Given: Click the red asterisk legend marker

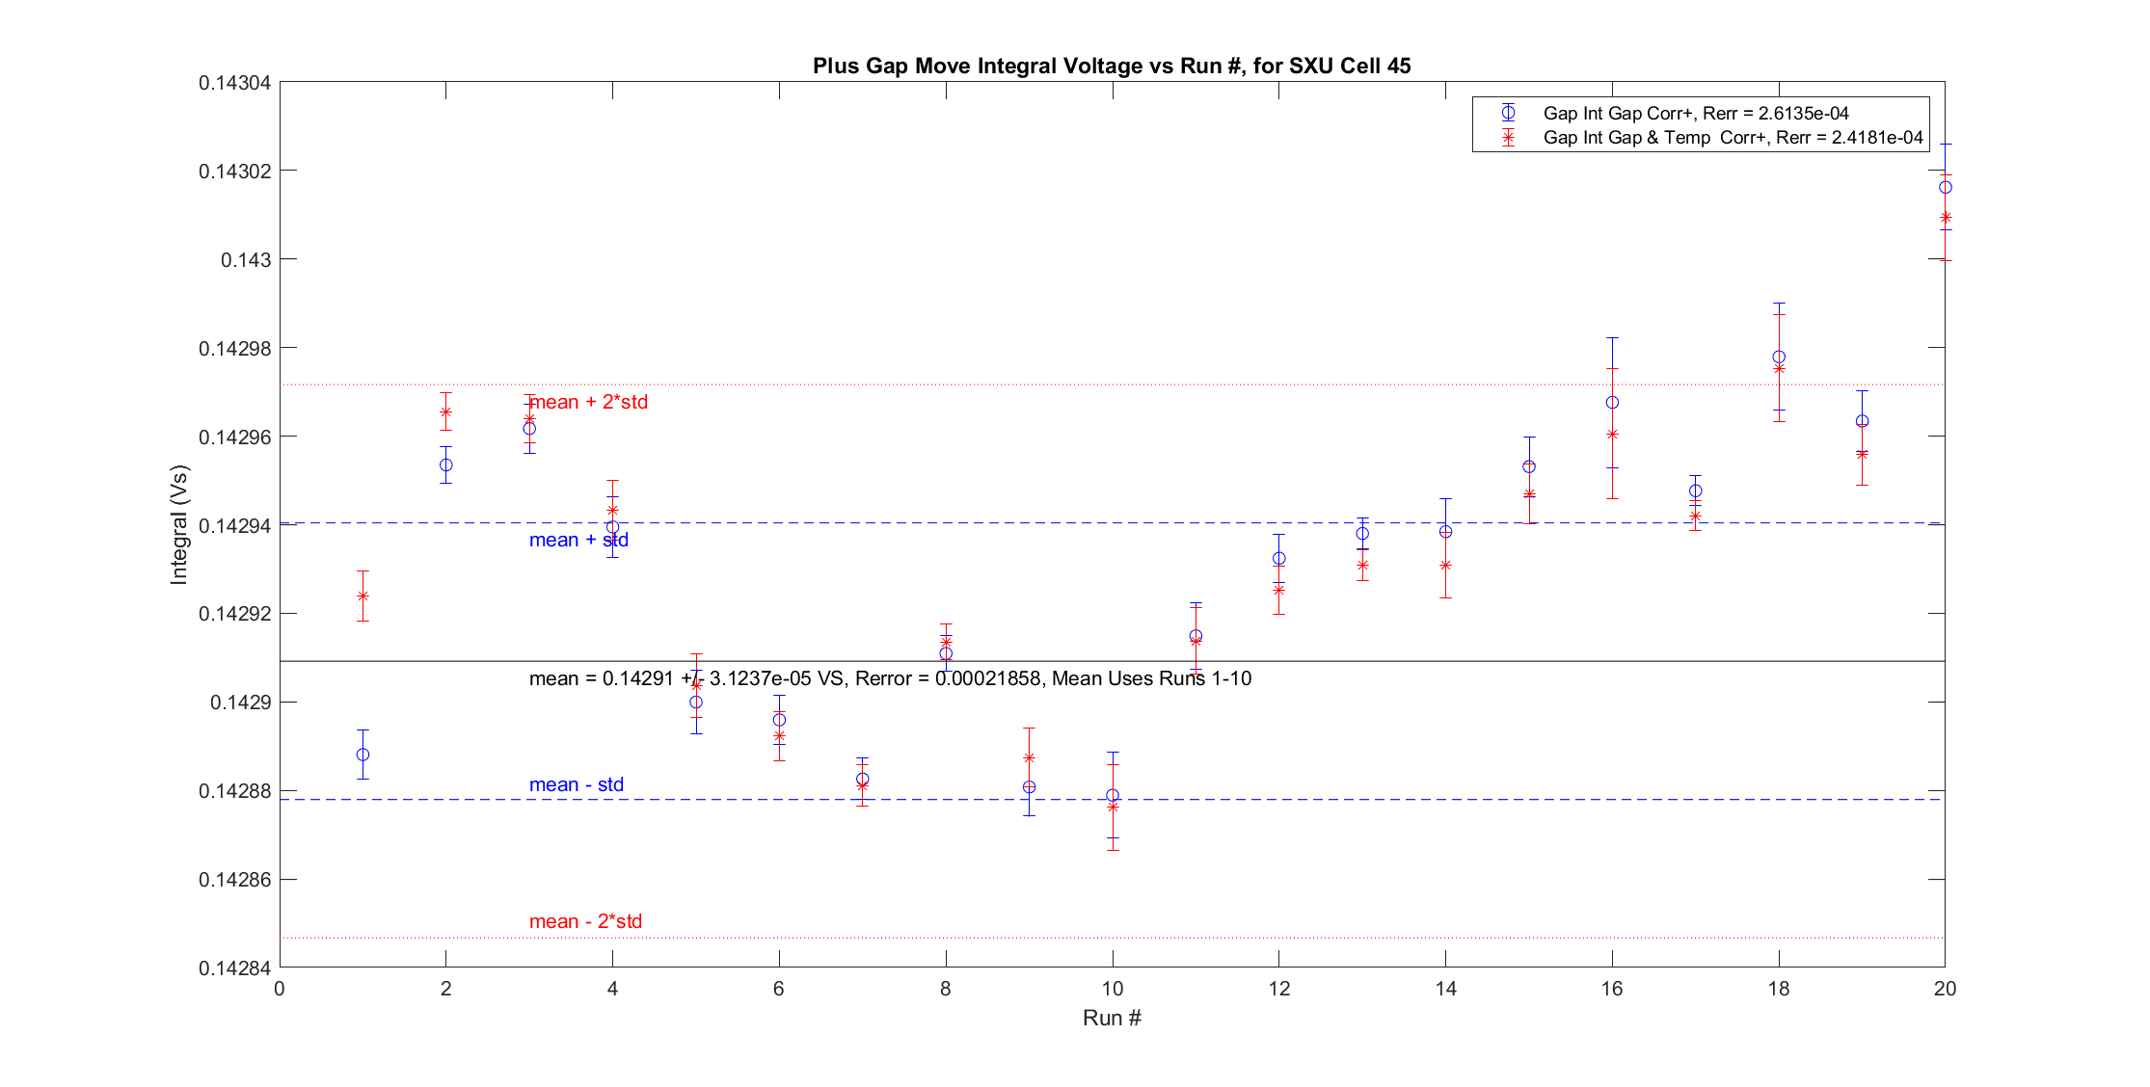Looking at the screenshot, I should click(x=1508, y=138).
